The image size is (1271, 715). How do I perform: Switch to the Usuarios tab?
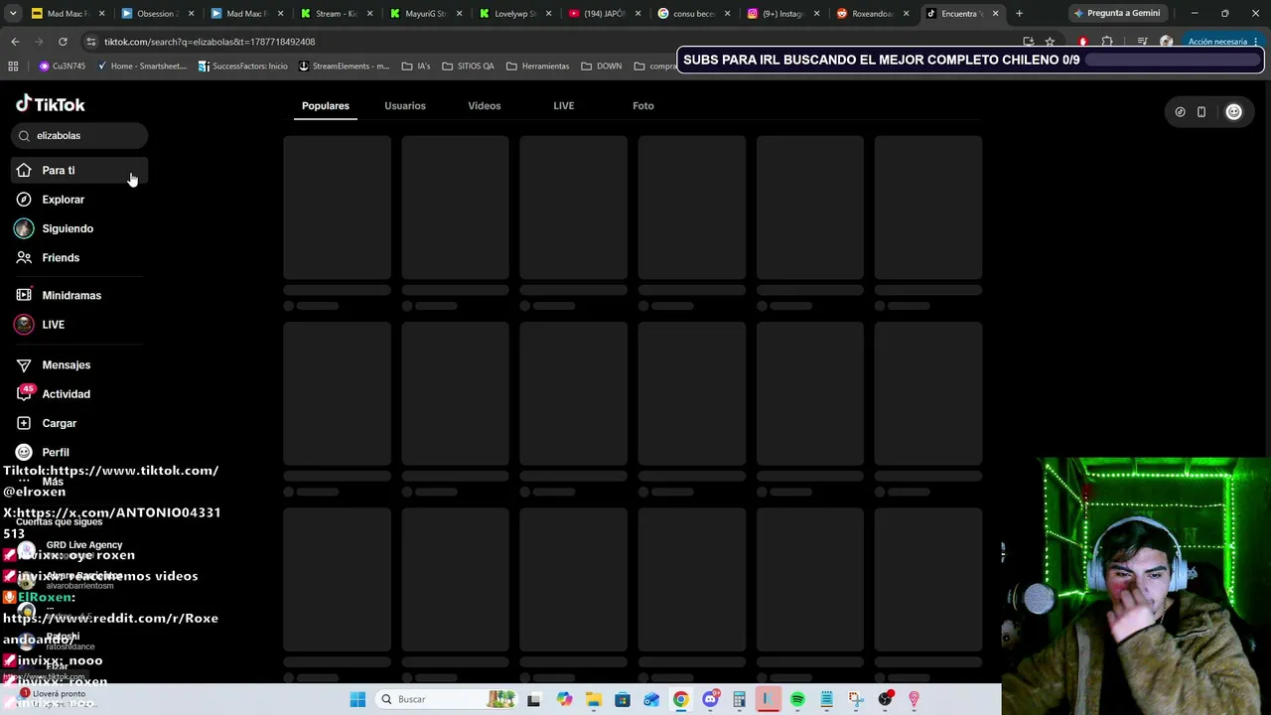pyautogui.click(x=405, y=106)
